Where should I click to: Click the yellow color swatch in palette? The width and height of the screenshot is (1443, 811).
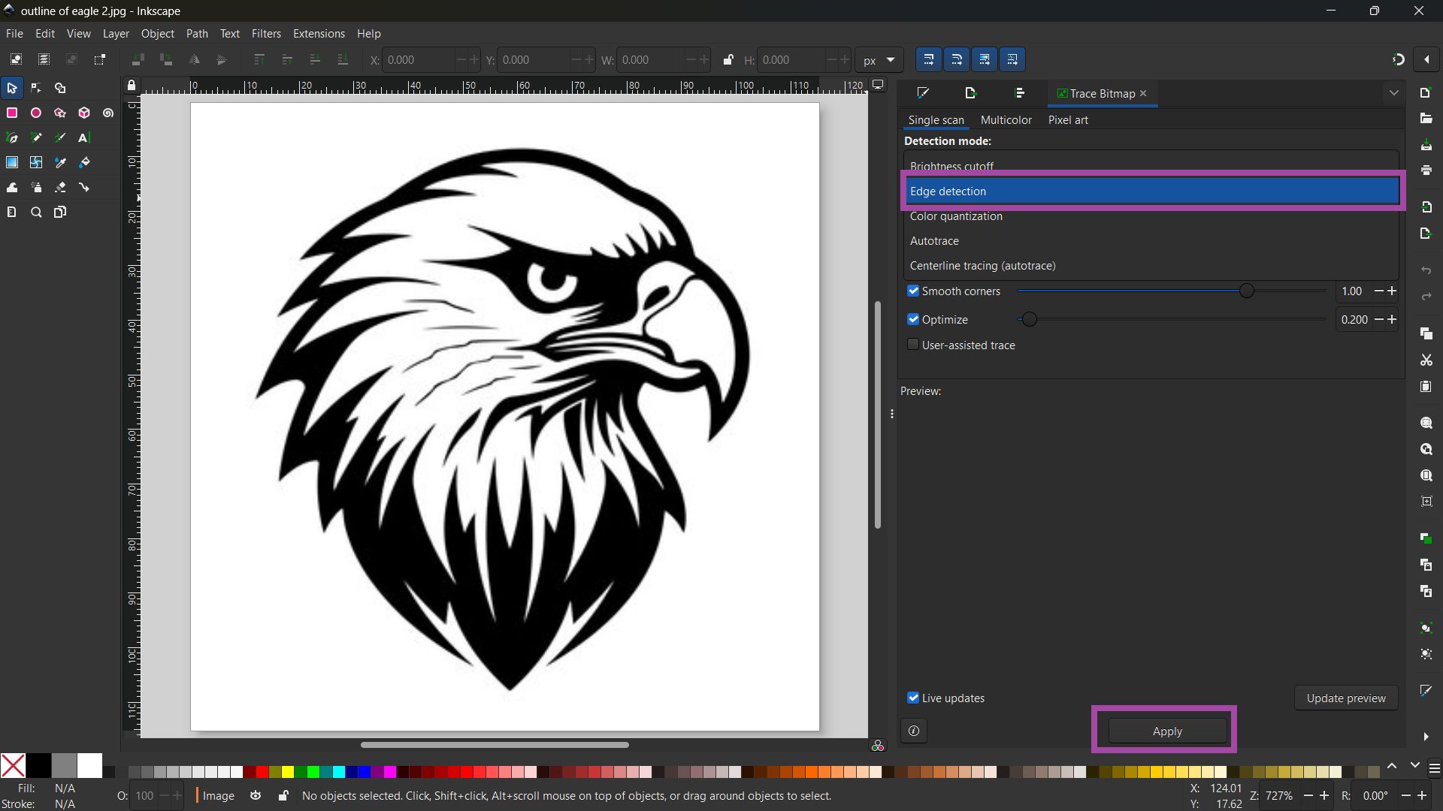click(x=287, y=771)
